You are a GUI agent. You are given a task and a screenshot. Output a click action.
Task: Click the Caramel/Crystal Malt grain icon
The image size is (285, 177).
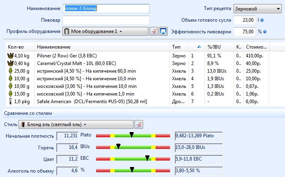(10, 63)
